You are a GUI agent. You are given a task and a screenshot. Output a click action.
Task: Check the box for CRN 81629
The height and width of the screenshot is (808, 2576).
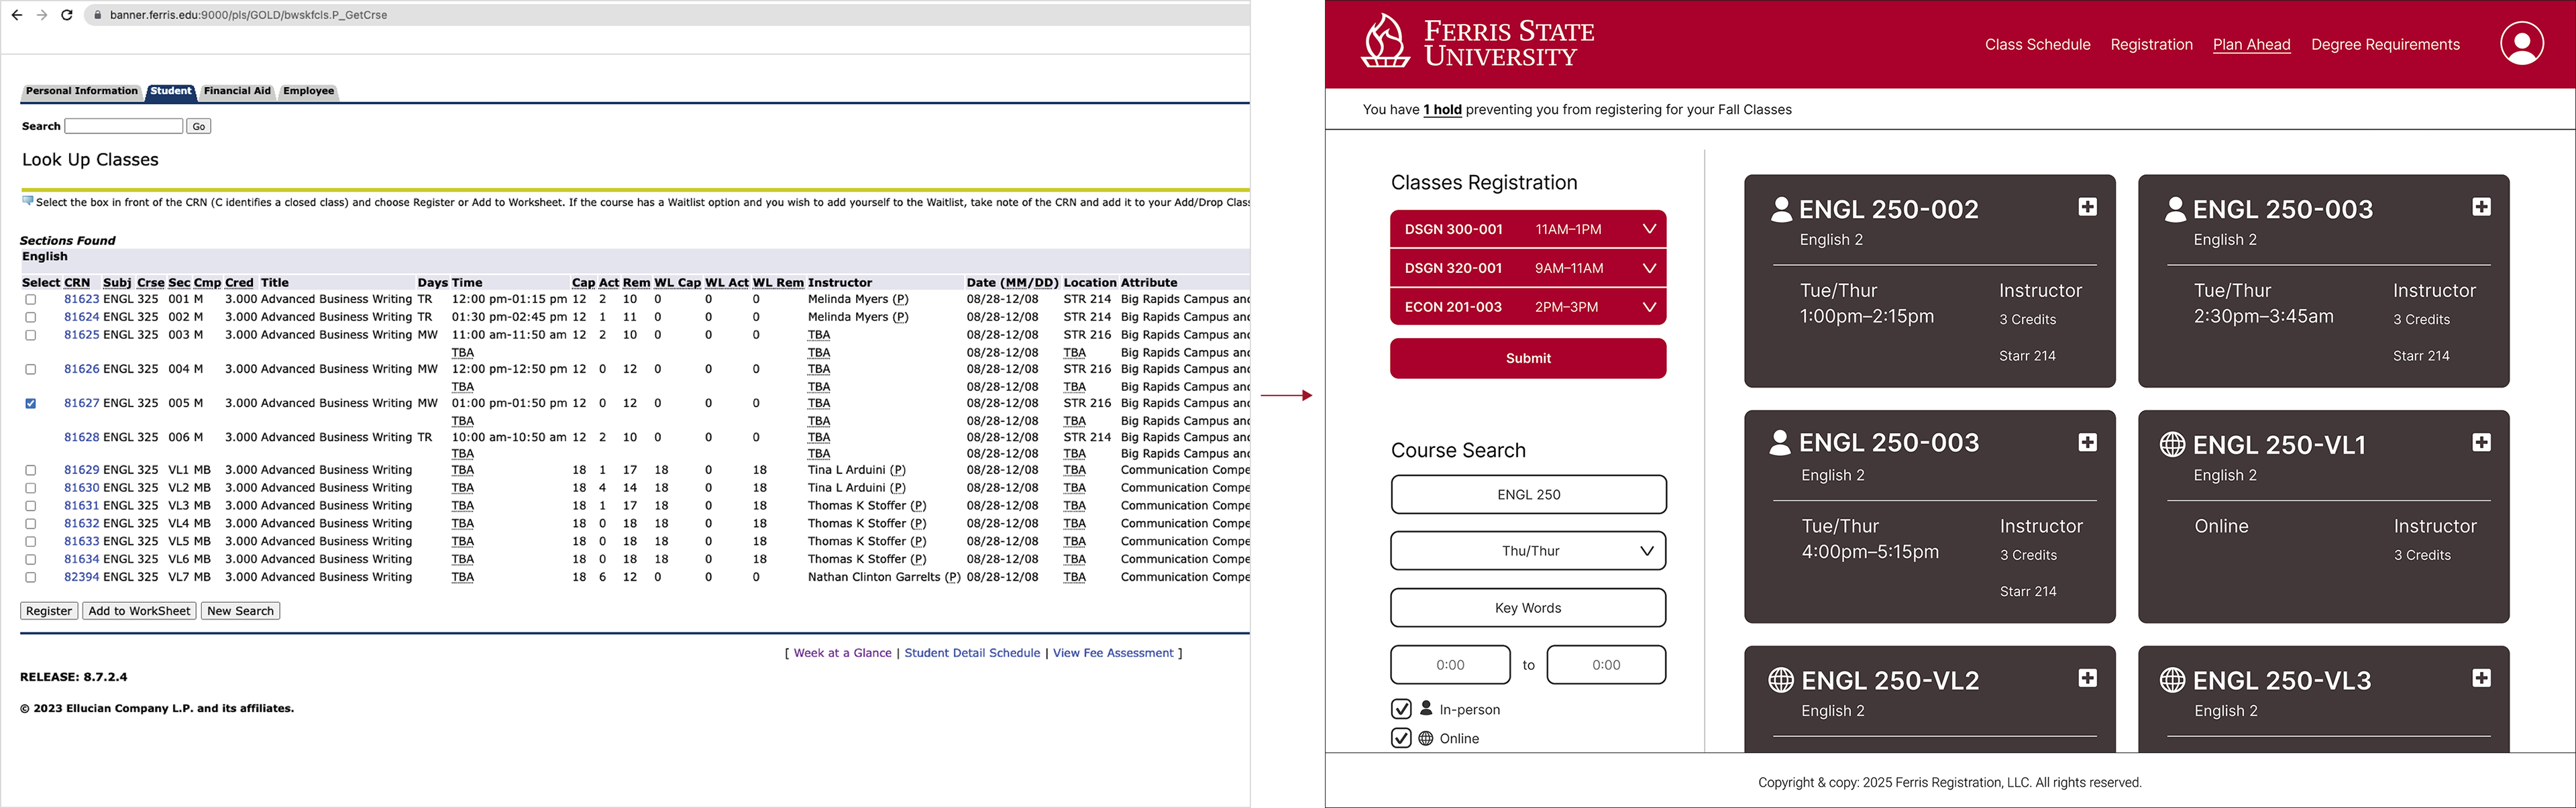click(30, 470)
